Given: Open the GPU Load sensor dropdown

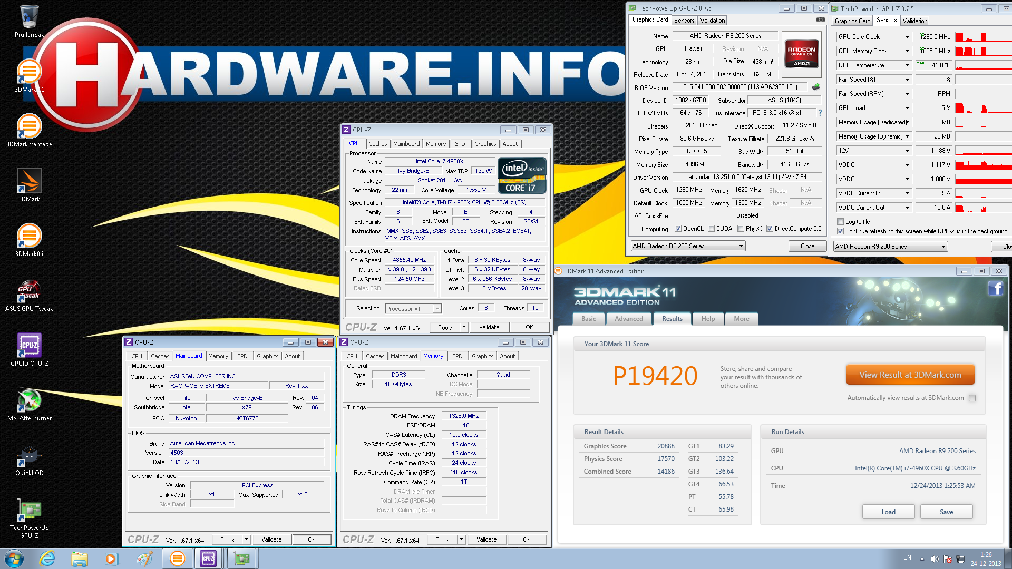Looking at the screenshot, I should tap(907, 108).
